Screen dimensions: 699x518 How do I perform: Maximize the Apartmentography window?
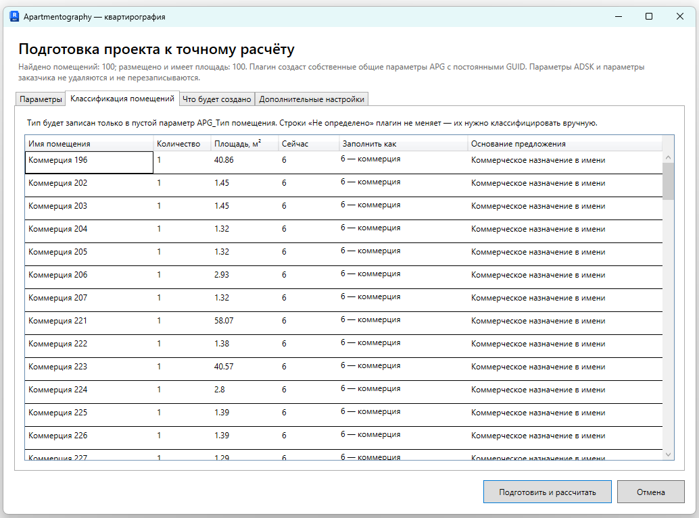tap(649, 16)
